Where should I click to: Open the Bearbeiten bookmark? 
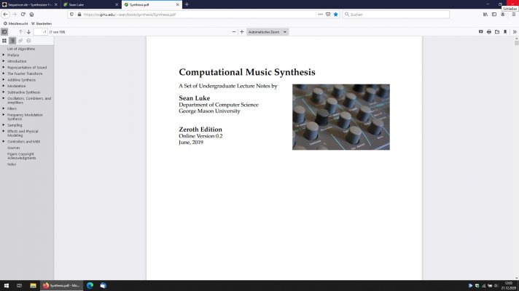click(42, 24)
